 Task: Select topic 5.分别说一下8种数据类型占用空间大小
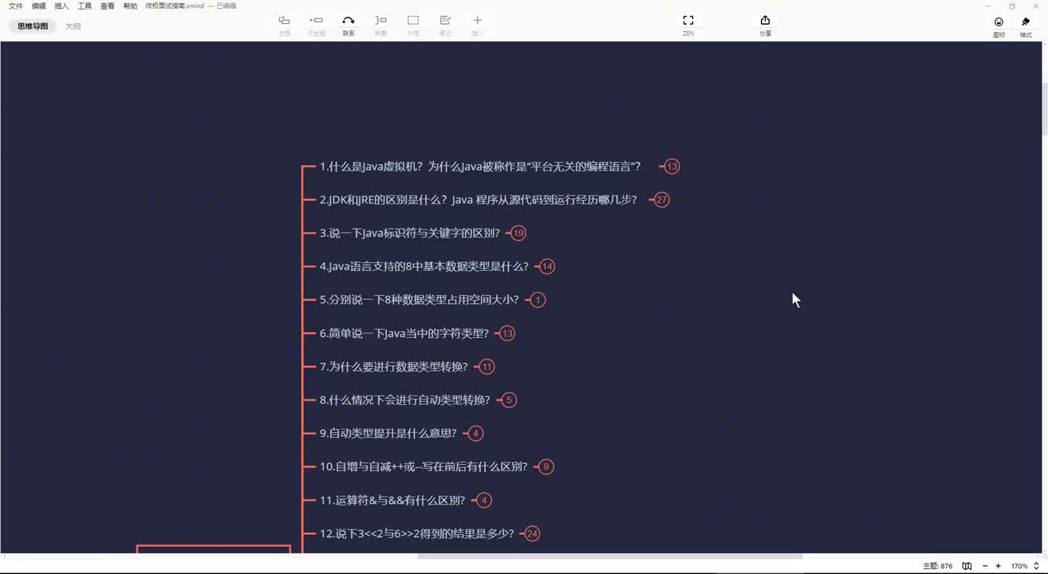[x=420, y=301]
